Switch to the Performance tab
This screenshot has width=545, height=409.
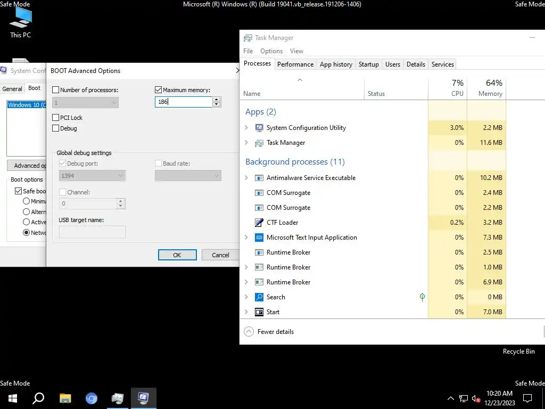[x=295, y=64]
